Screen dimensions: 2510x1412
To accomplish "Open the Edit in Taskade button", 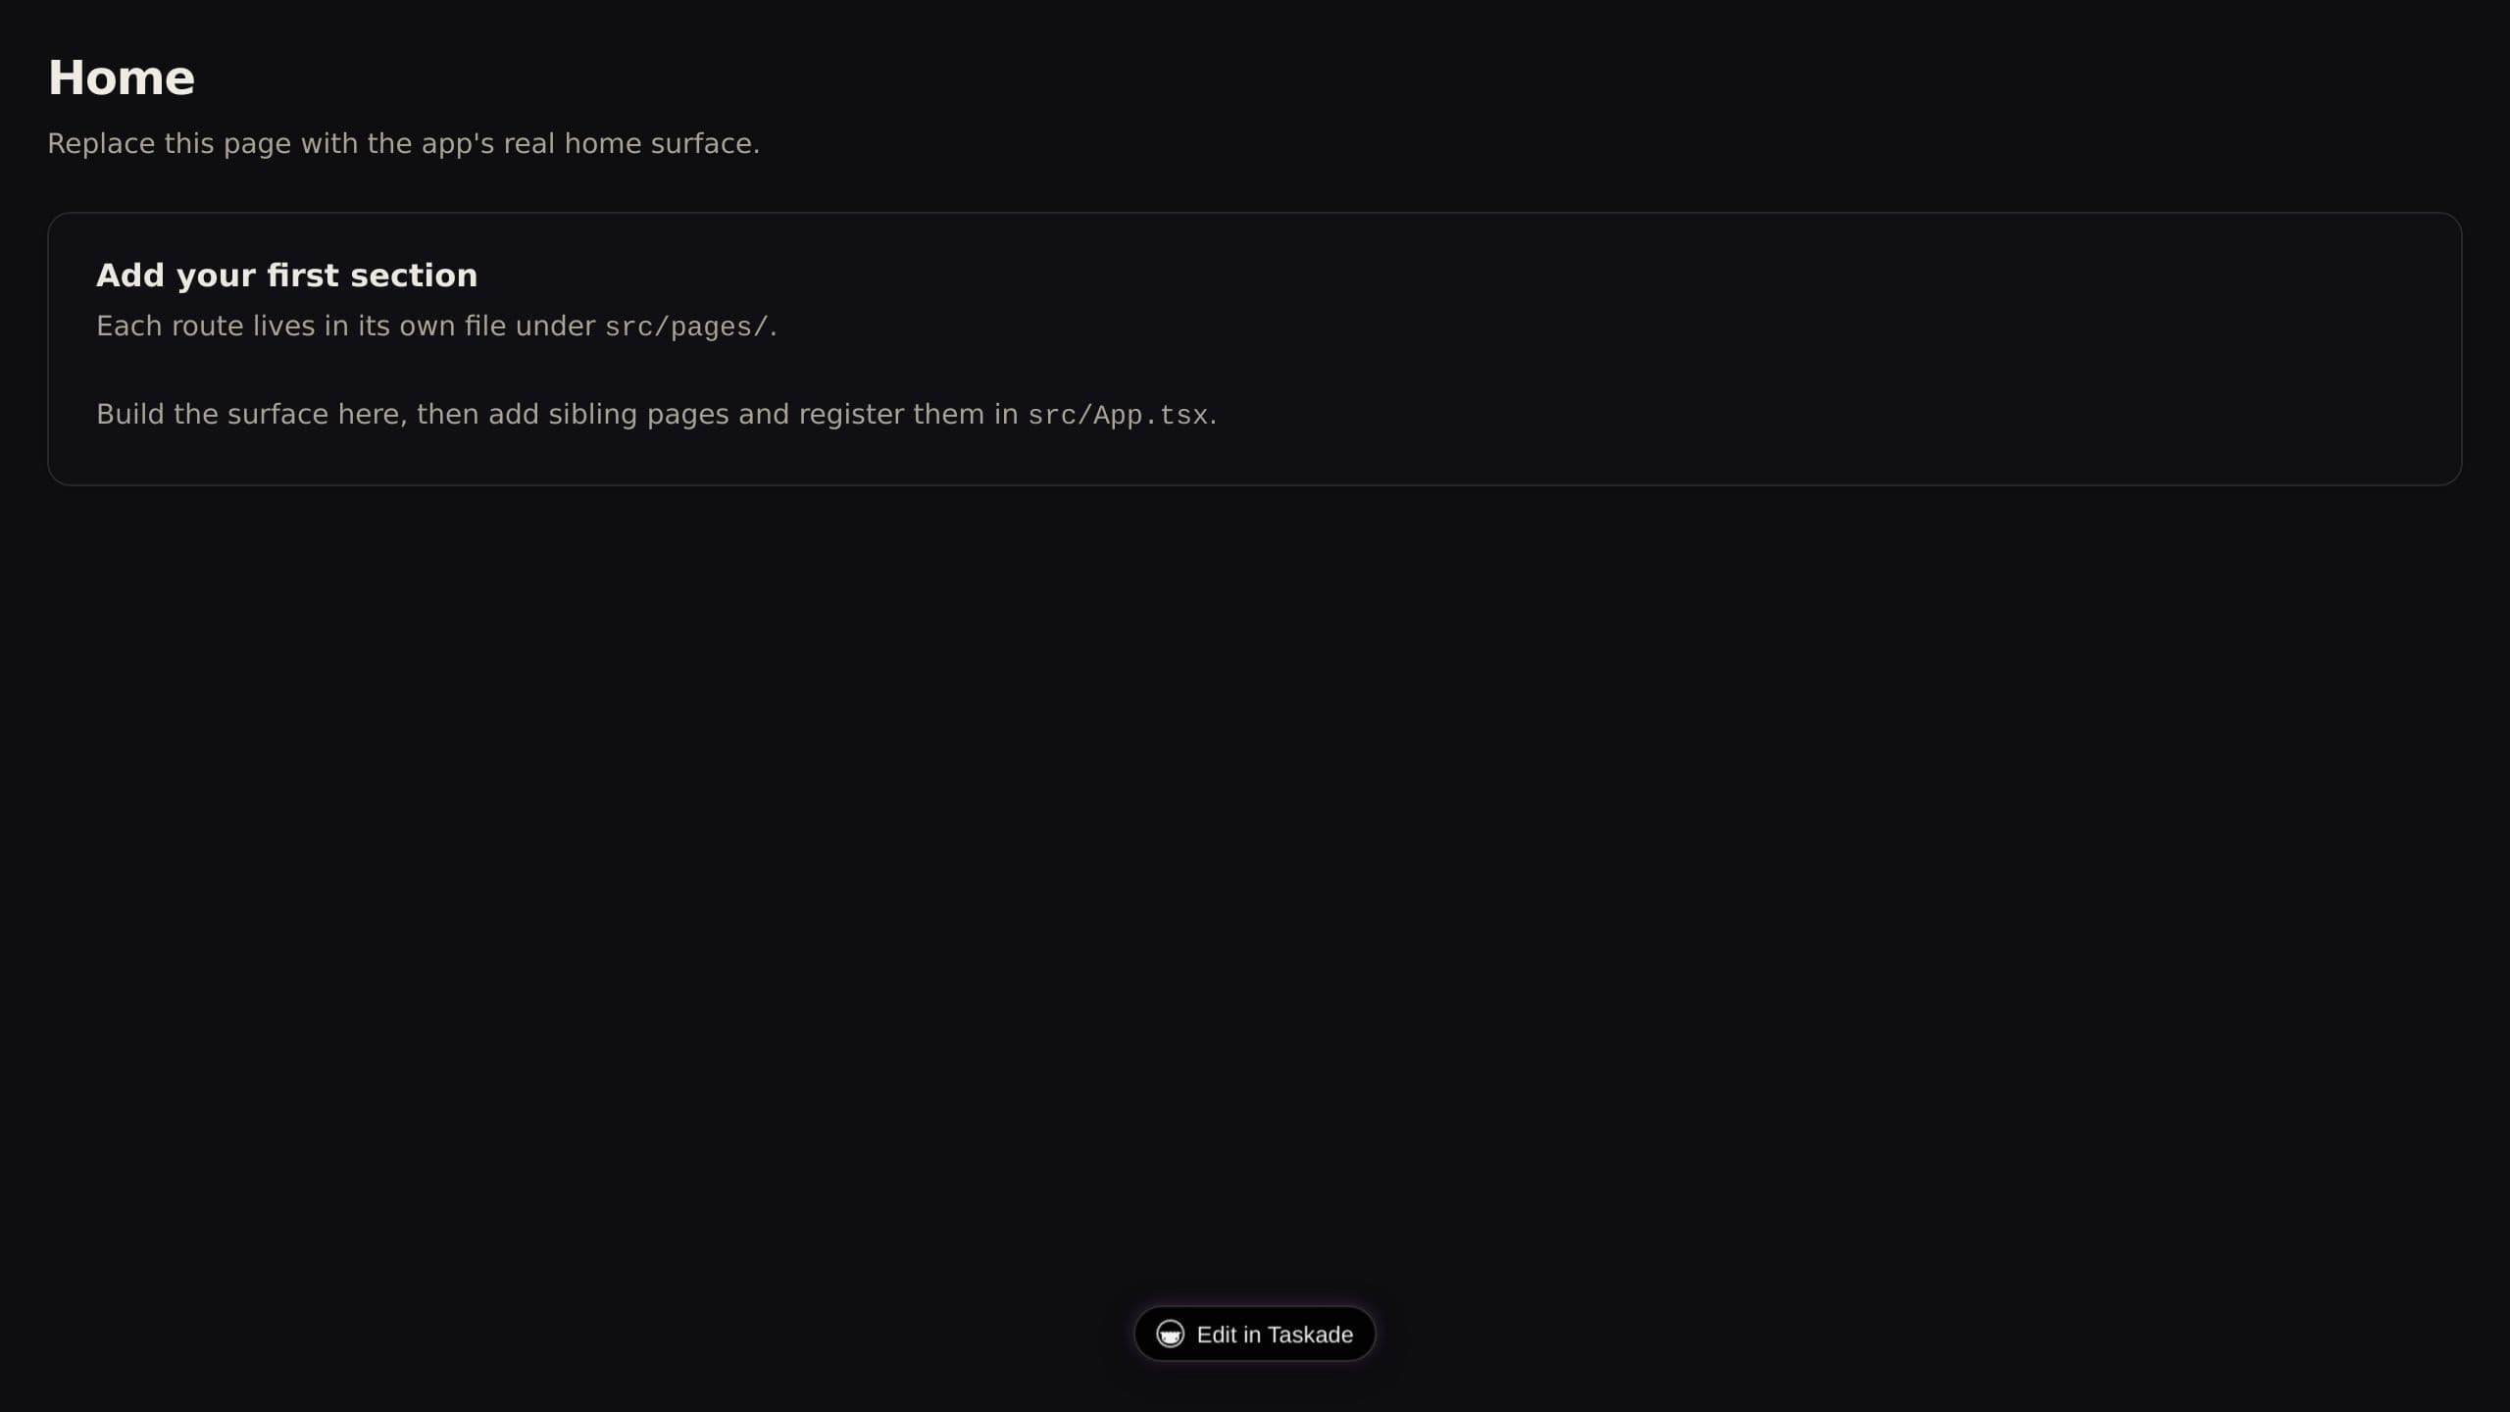I will pyautogui.click(x=1255, y=1334).
